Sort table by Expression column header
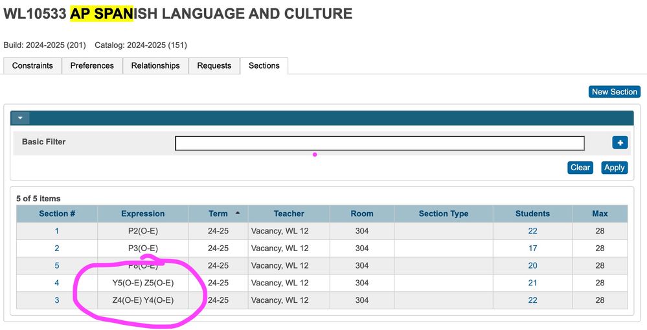 142,214
